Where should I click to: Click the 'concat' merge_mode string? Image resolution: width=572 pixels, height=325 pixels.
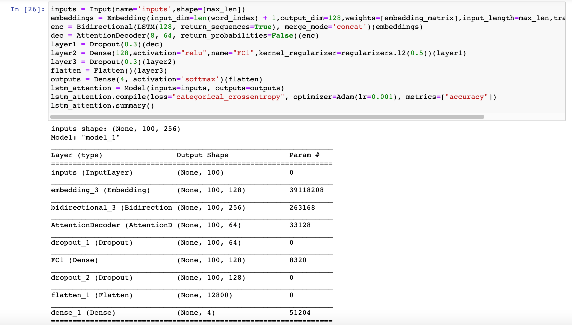pos(349,27)
